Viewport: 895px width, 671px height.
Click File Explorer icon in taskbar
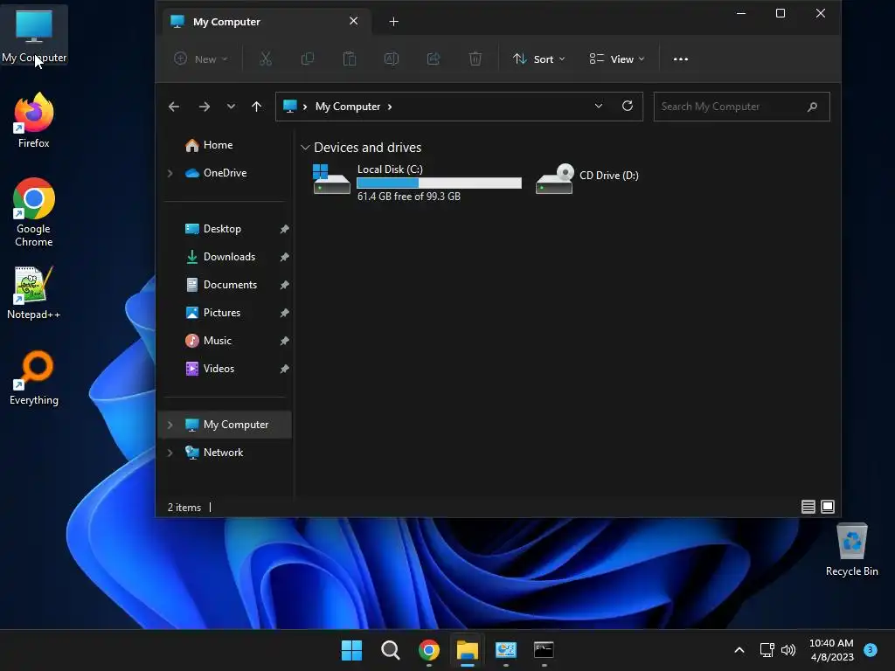[467, 650]
